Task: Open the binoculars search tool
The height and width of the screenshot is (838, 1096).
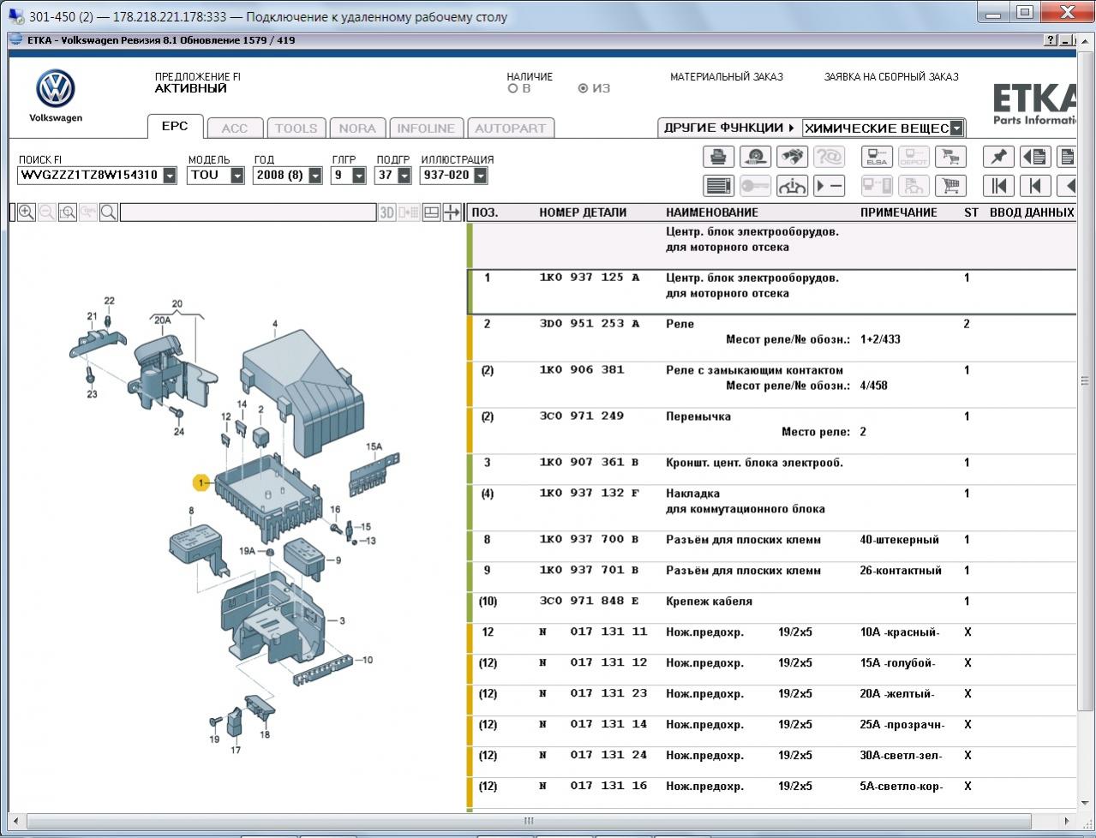Action: coord(792,157)
